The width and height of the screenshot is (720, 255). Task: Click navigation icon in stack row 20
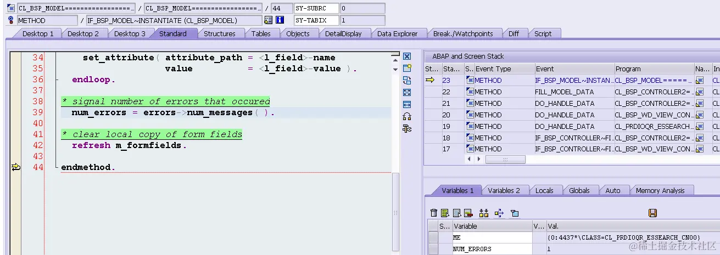(700, 115)
